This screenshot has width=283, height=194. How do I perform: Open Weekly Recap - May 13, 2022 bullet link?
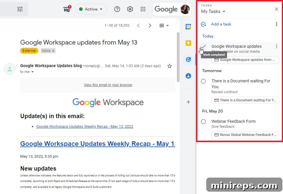(x=85, y=127)
